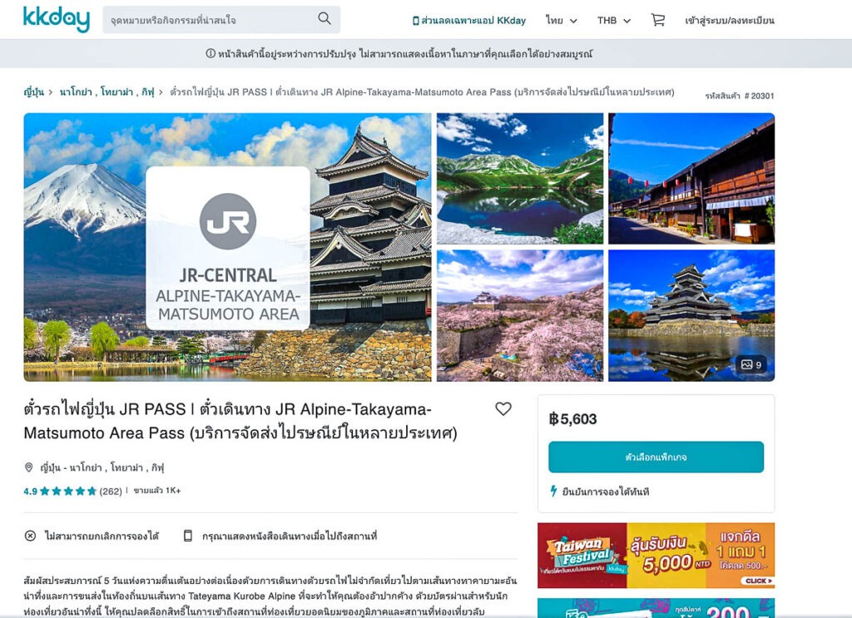The width and height of the screenshot is (852, 618).
Task: View the alpine lake photo thumbnail
Action: coord(520,178)
